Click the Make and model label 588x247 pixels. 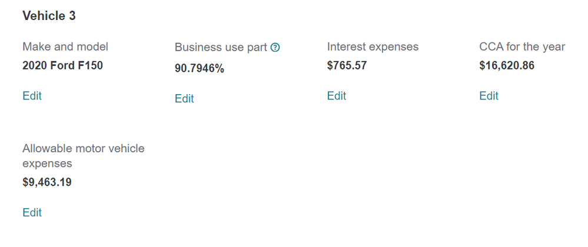point(65,46)
